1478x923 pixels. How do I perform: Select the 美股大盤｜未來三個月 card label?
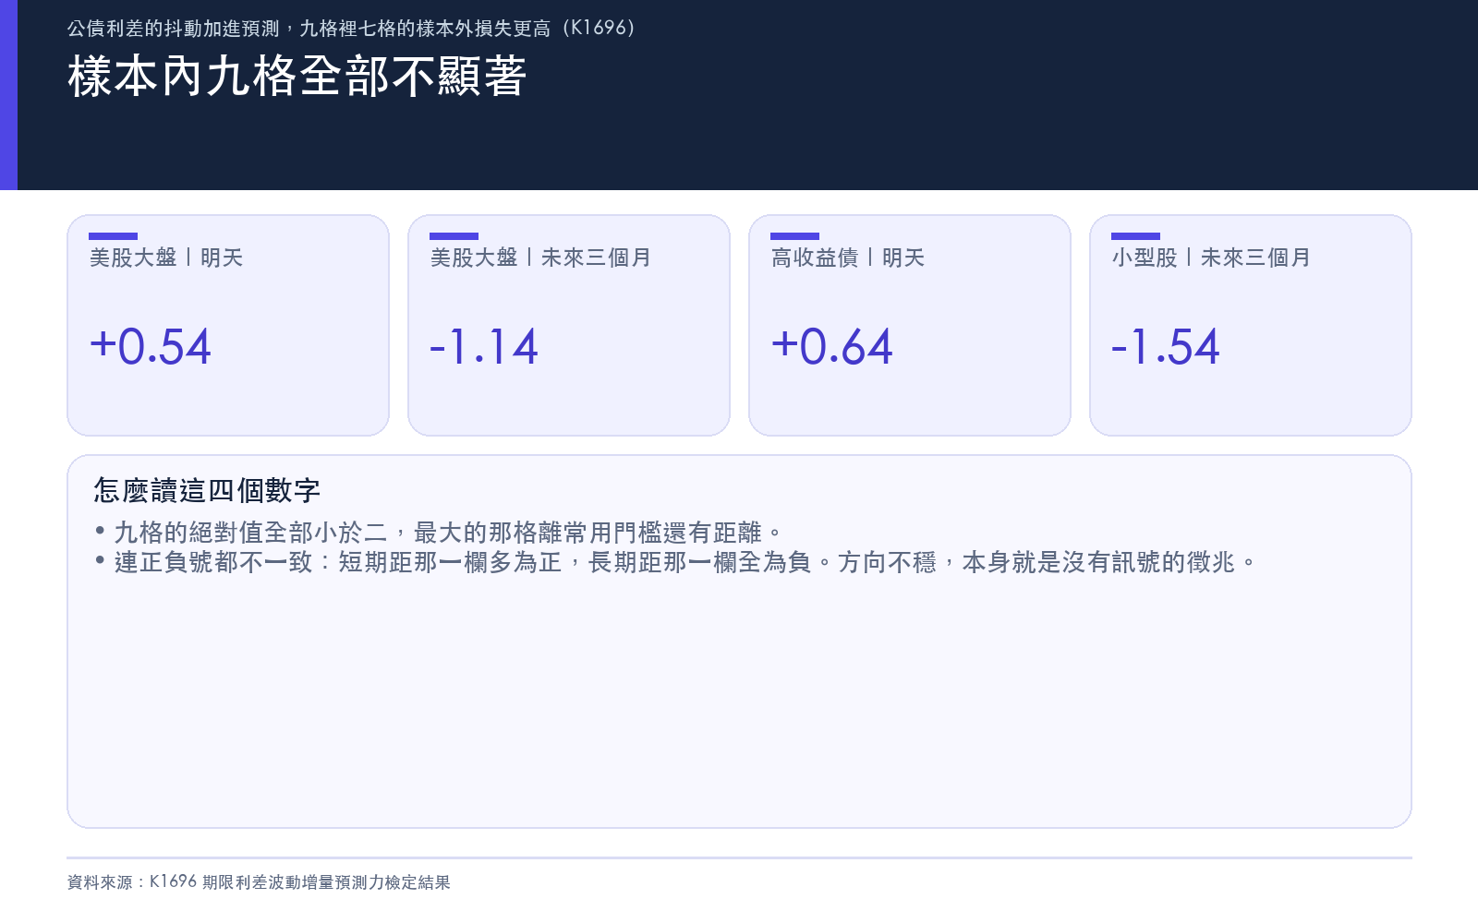pos(540,258)
